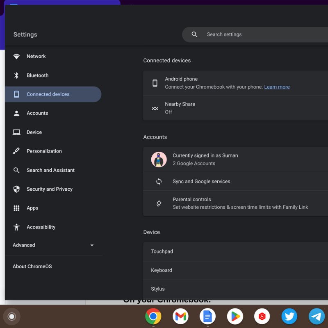Image resolution: width=328 pixels, height=328 pixels.
Task: Open Personalization settings
Action: [x=53, y=151]
